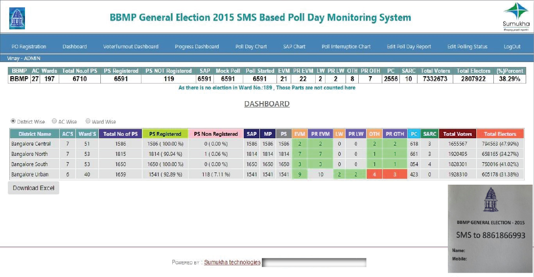Click the red Total Electors column header

(x=500, y=134)
